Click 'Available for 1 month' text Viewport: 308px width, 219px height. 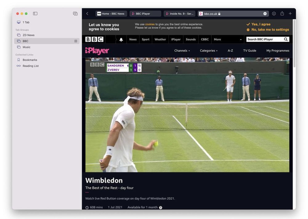click(x=143, y=207)
